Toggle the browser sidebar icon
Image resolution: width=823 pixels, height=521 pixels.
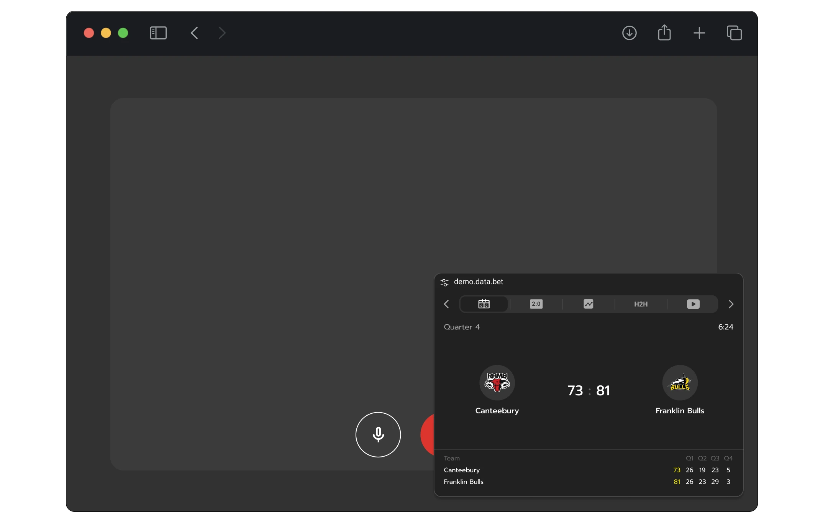158,33
